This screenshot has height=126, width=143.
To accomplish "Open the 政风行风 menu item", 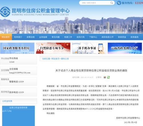I will pyautogui.click(x=81, y=37).
